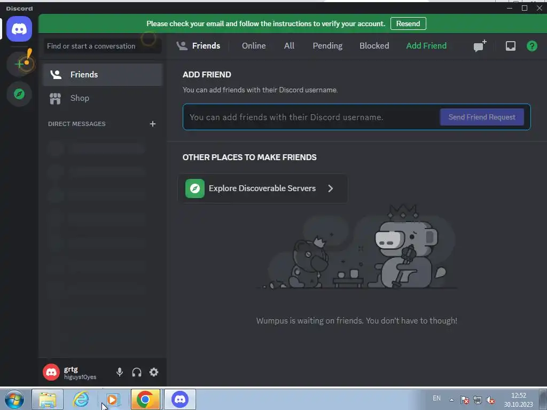Create DM with plus next to Direct Messages

152,124
